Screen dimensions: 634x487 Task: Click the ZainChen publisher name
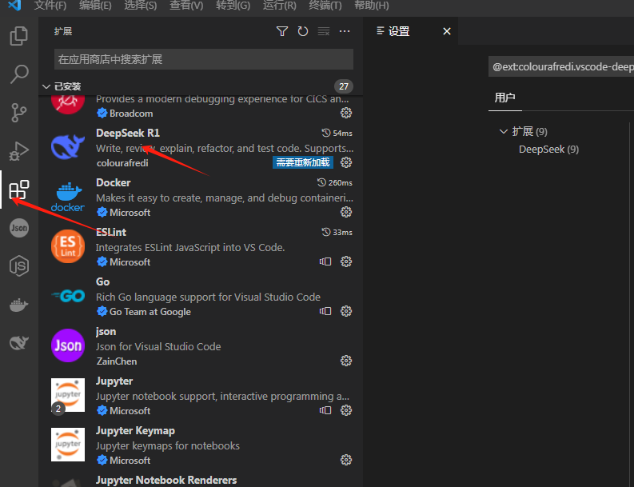click(117, 361)
